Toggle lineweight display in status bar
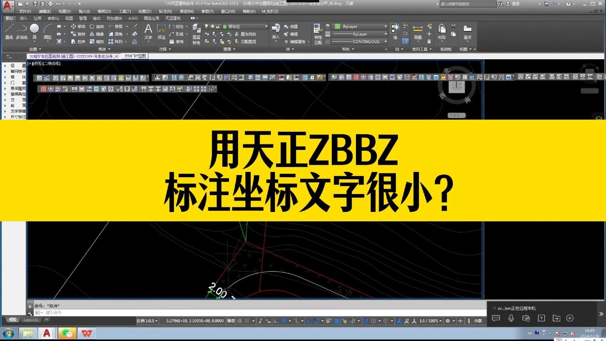The width and height of the screenshot is (606, 341). (x=329, y=321)
